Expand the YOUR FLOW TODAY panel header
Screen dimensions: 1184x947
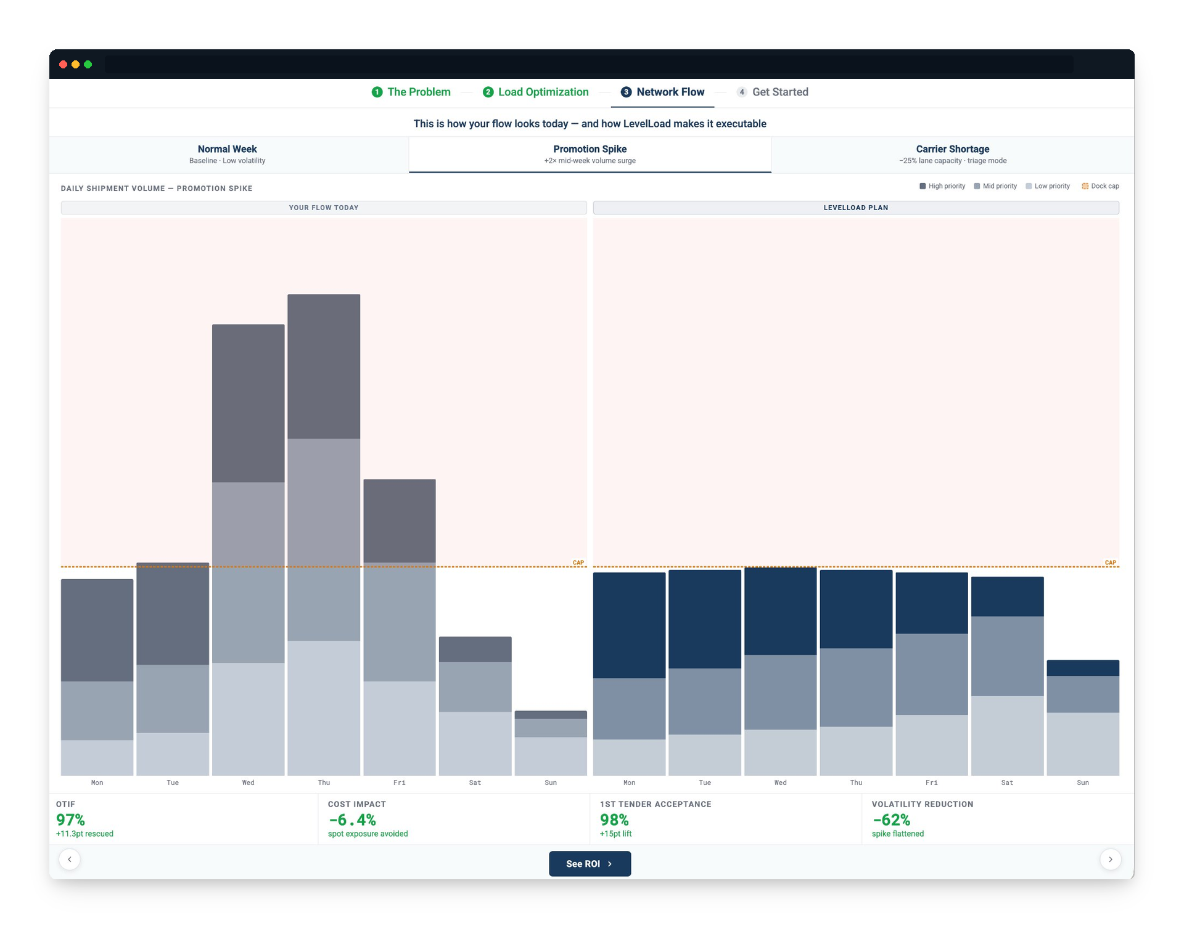pyautogui.click(x=324, y=208)
